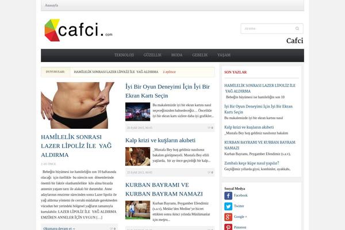This screenshot has height=230, width=345.
Task: Open the Pinterest icon
Action: (x=228, y=227)
